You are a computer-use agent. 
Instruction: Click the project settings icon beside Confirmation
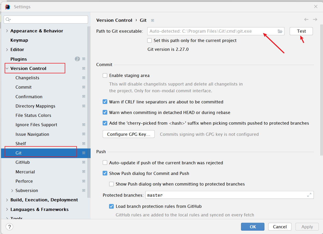(x=84, y=96)
